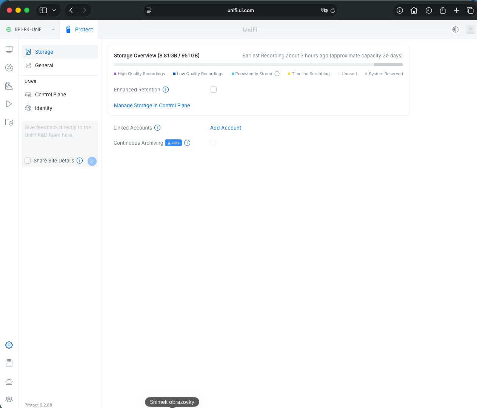Click the info icon next to Enhanced Retention
This screenshot has width=477, height=408.
pos(166,90)
